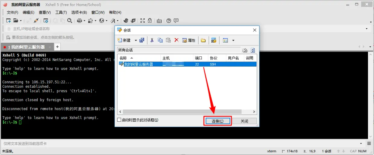Open the 文件(F) menu
Image resolution: width=374 pixels, height=155 pixels.
[x=12, y=12]
